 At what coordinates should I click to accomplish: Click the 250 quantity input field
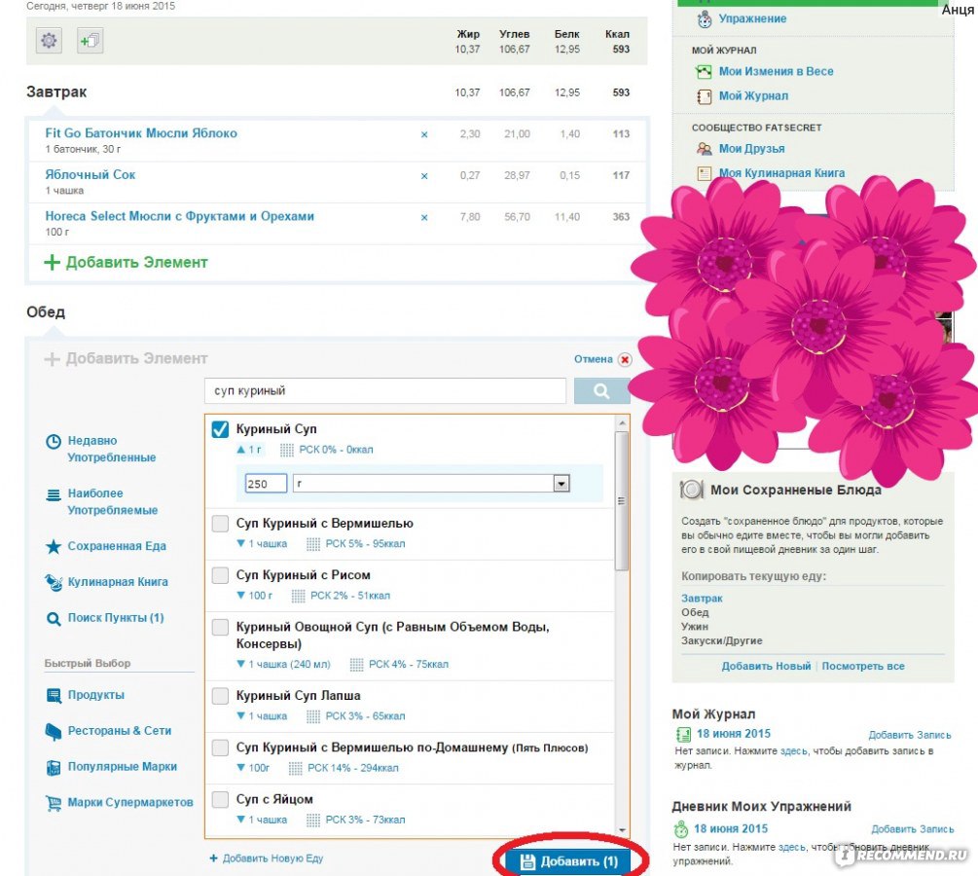pos(266,484)
